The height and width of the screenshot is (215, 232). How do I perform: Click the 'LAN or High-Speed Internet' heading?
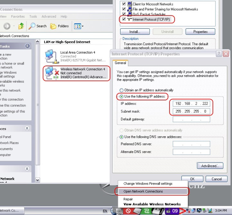tap(67, 42)
